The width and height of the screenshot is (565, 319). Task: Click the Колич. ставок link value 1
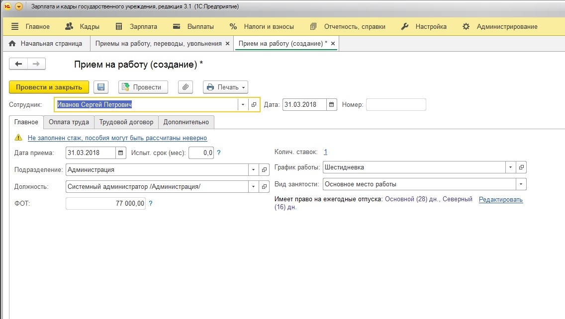click(325, 152)
